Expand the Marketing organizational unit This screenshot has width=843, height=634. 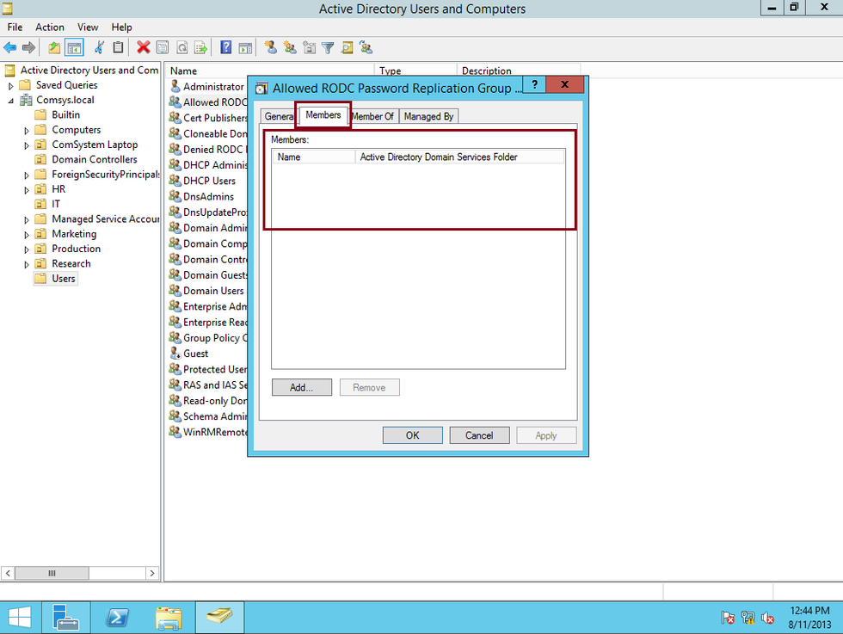[27, 235]
